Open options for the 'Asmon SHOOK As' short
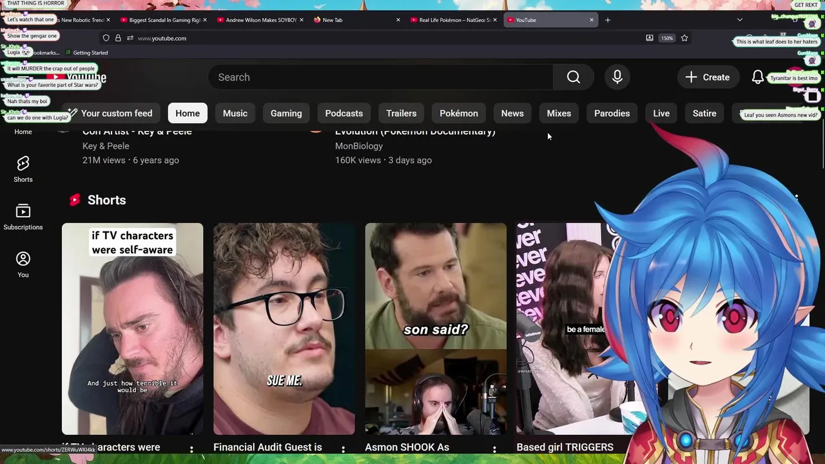Image resolution: width=825 pixels, height=464 pixels. [494, 449]
